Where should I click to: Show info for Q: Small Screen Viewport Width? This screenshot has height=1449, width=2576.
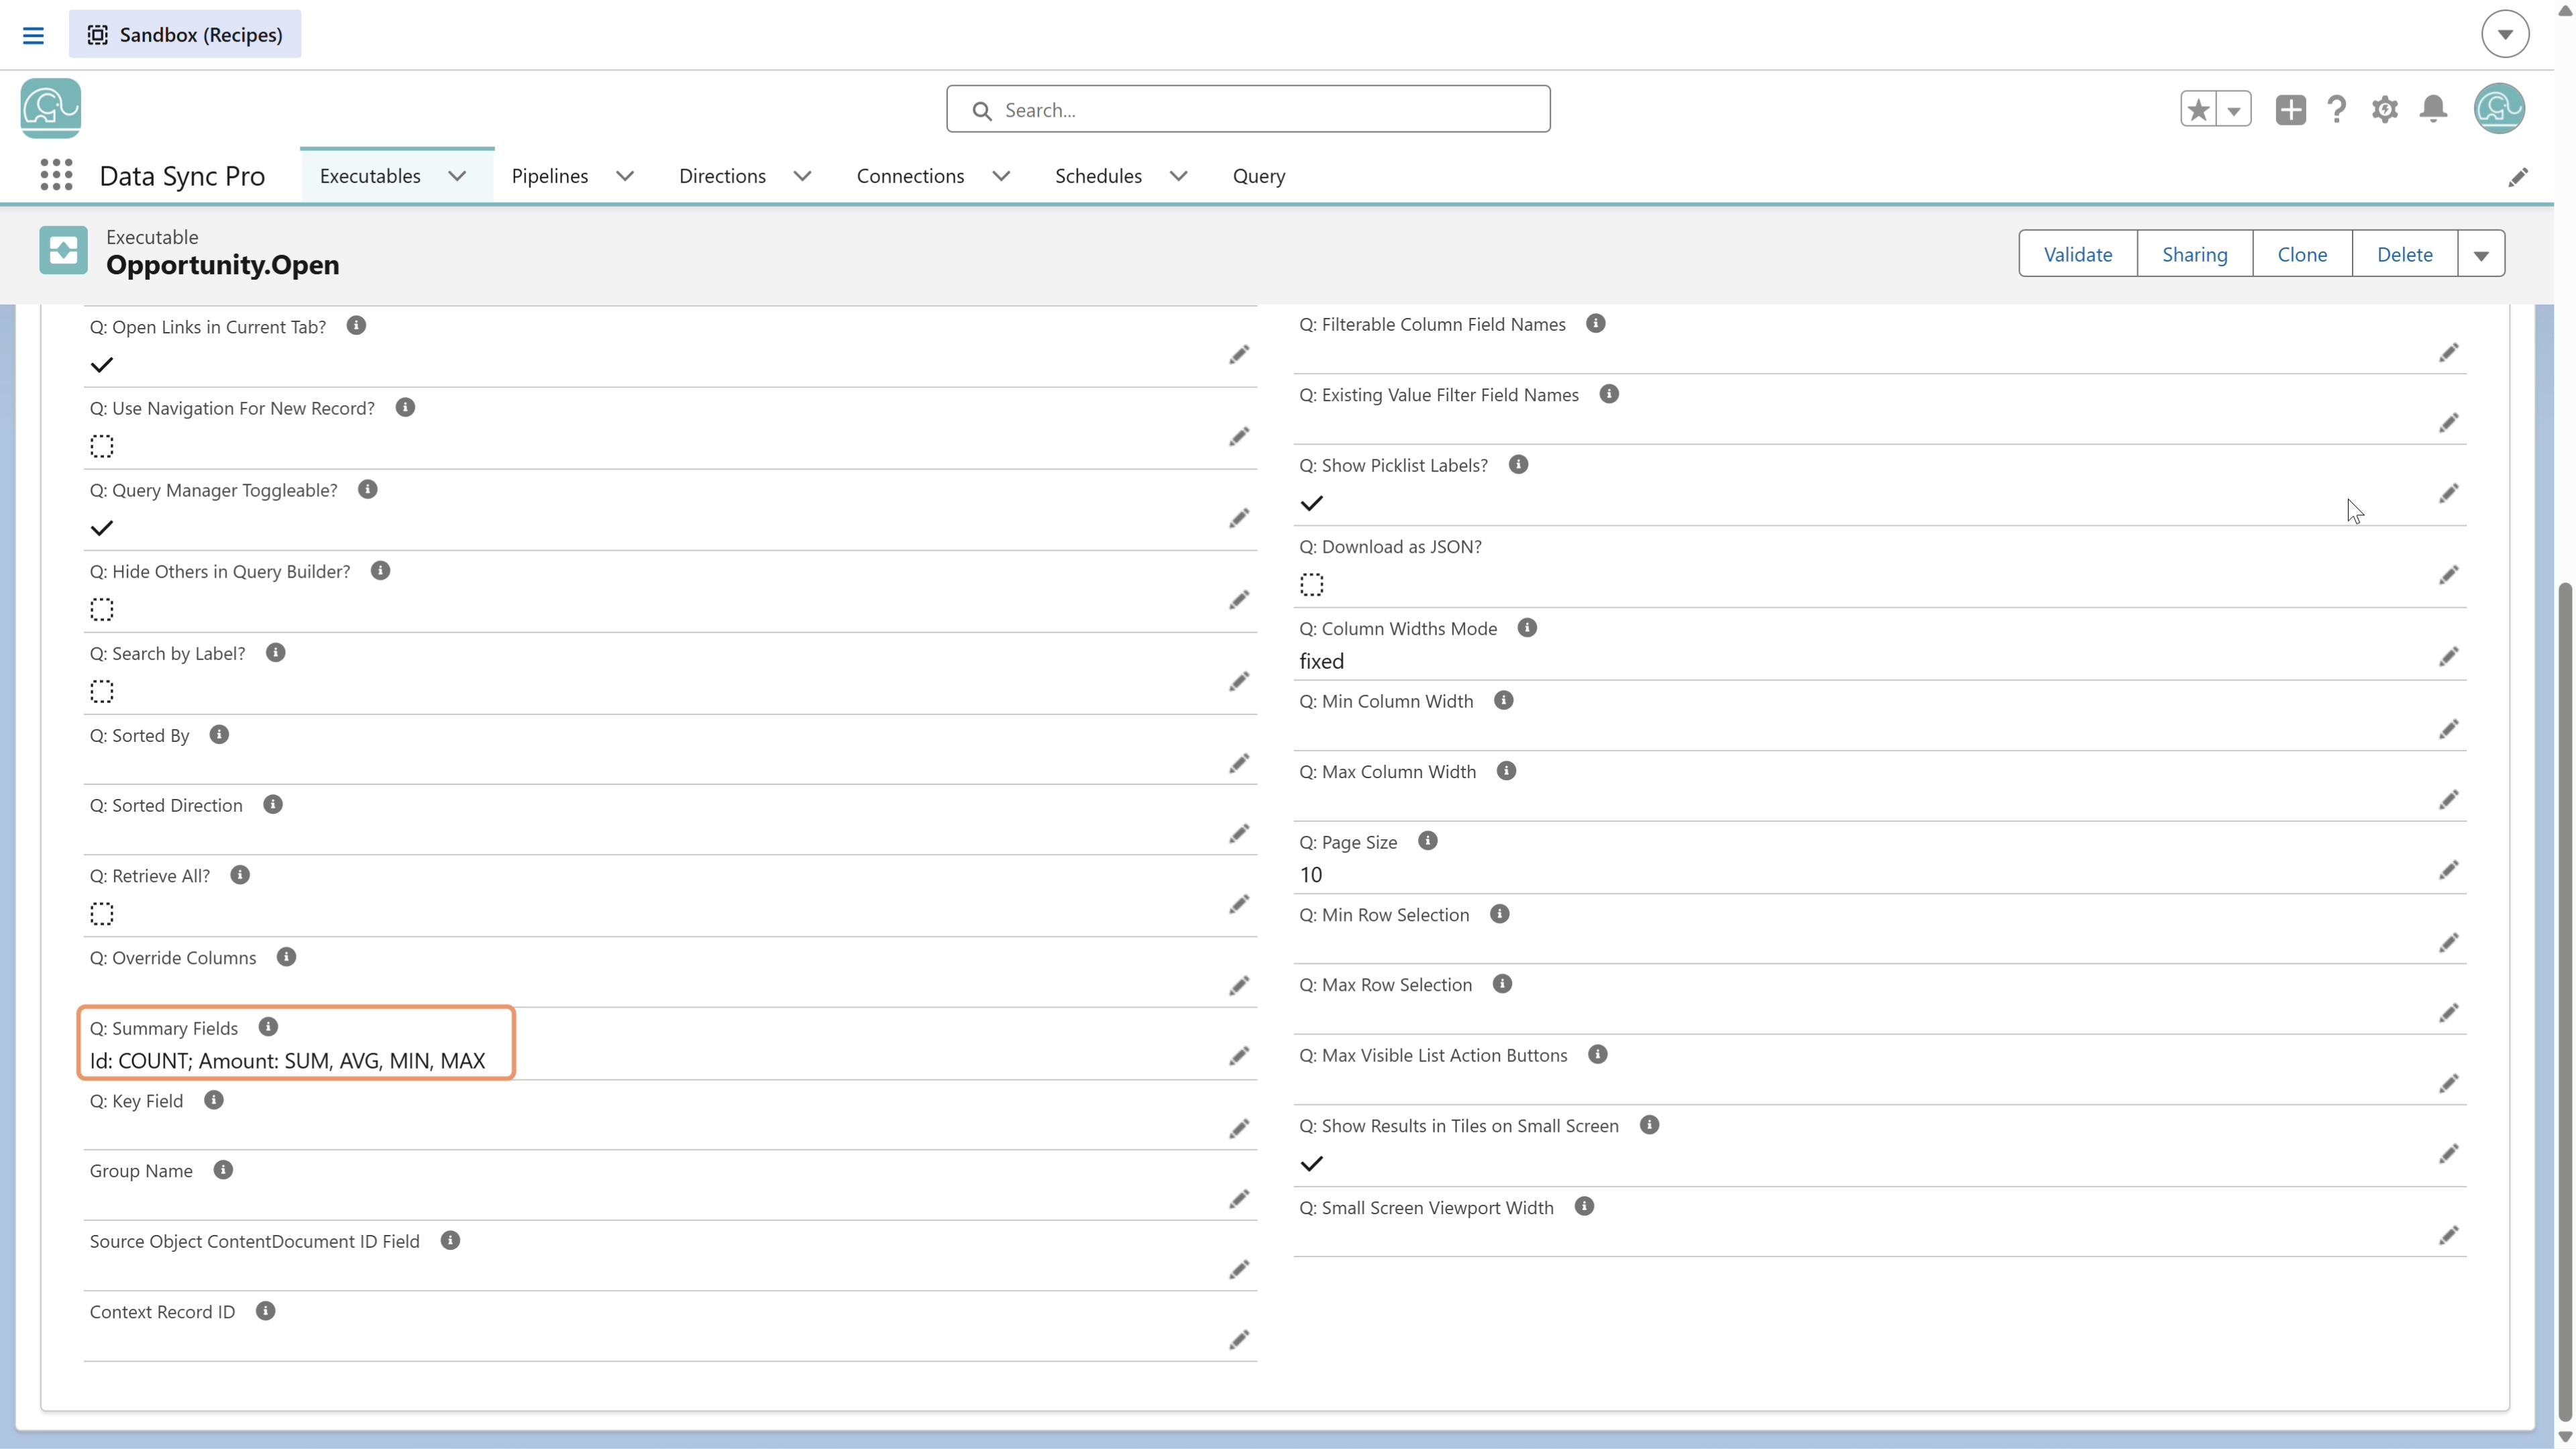(x=1584, y=1206)
